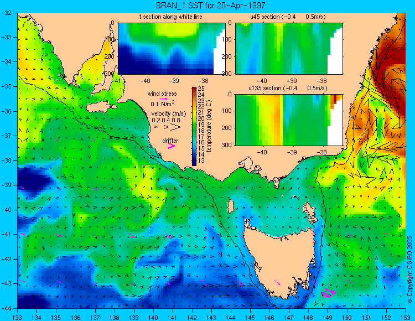Click the '0.2 0.4 0.8' velocity scale values
Image resolution: width=415 pixels, height=321 pixels.
pos(166,120)
